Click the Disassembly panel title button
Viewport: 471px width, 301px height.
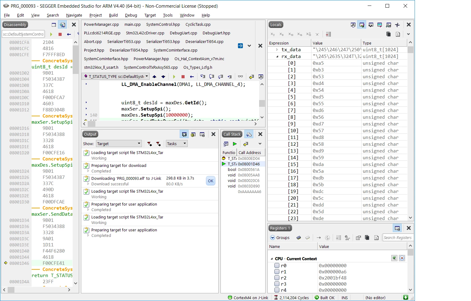15,25
